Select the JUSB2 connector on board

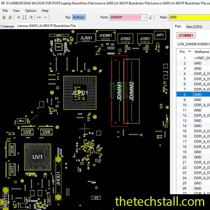tap(125, 38)
